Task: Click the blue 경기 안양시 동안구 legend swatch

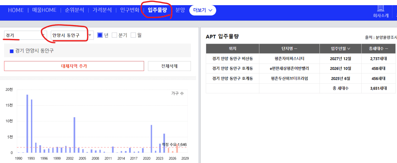Action: pyautogui.click(x=11, y=51)
